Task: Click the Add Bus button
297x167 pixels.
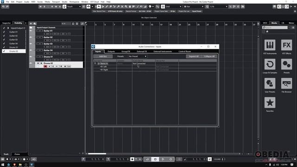Action: click(x=103, y=57)
